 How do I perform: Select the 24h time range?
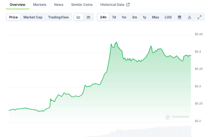click(103, 17)
